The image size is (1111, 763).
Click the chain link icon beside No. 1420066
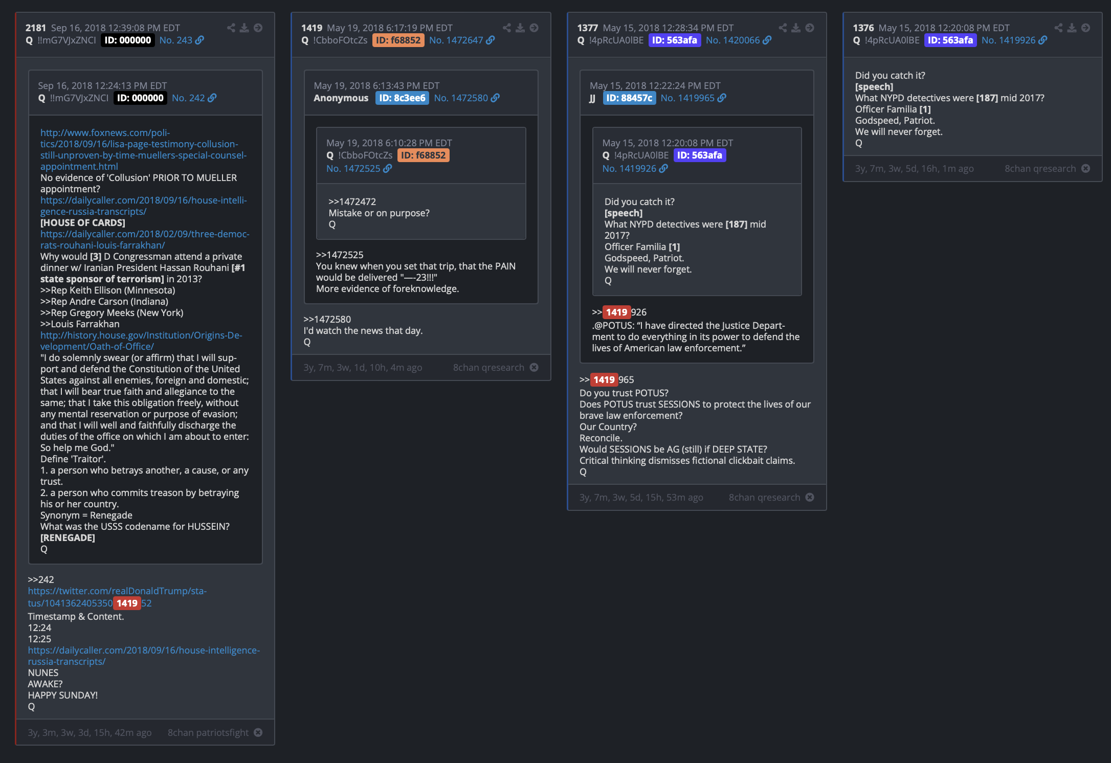click(767, 40)
